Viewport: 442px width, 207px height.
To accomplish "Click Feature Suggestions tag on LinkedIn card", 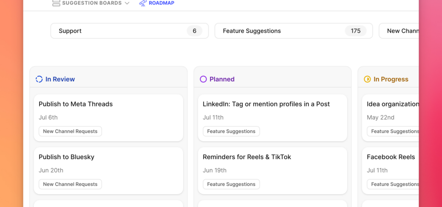I will pyautogui.click(x=231, y=131).
